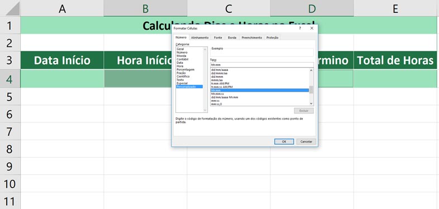
Task: Choose the highlighted hh:mm type in the list
Action: point(260,91)
